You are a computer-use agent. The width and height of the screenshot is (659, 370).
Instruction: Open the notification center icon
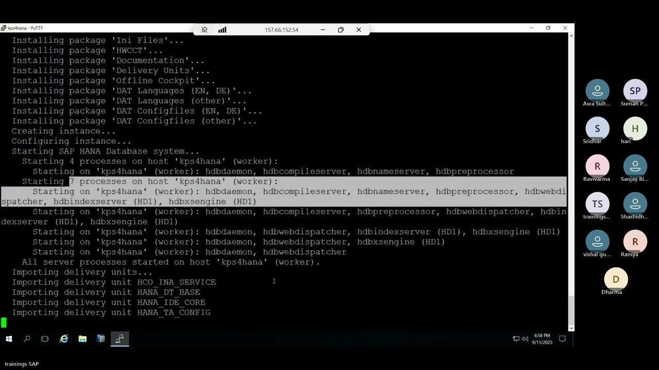pyautogui.click(x=562, y=339)
